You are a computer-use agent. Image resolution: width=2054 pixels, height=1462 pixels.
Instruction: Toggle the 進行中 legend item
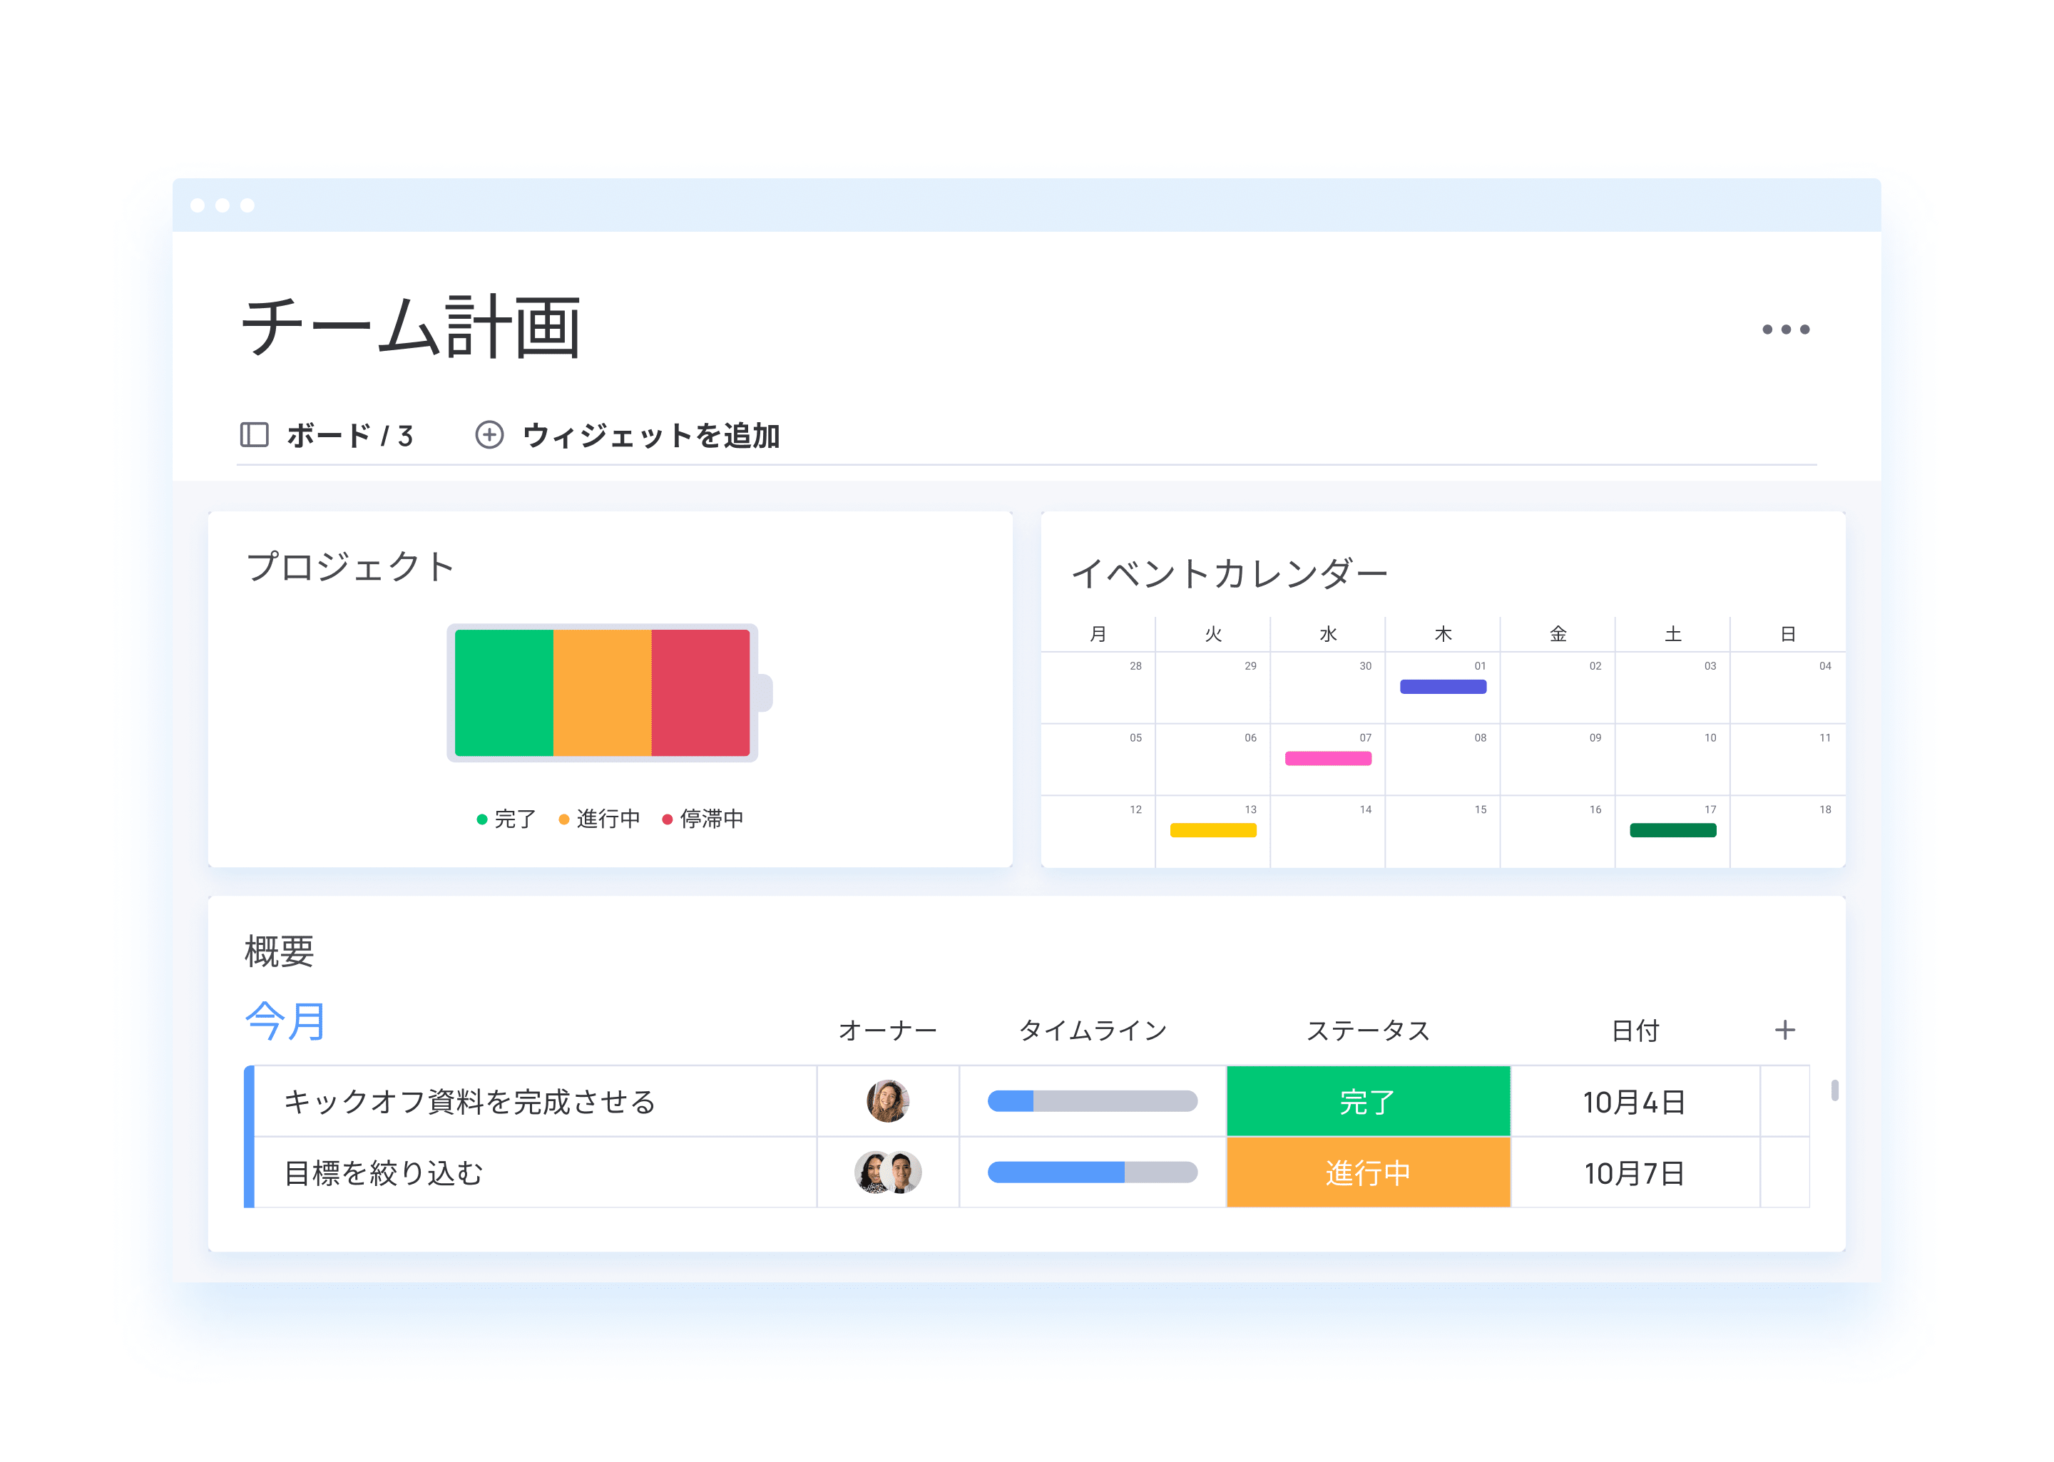coord(600,818)
